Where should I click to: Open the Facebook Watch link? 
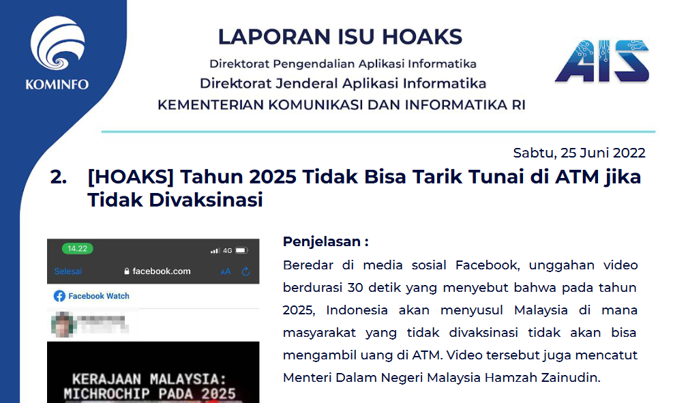point(99,296)
